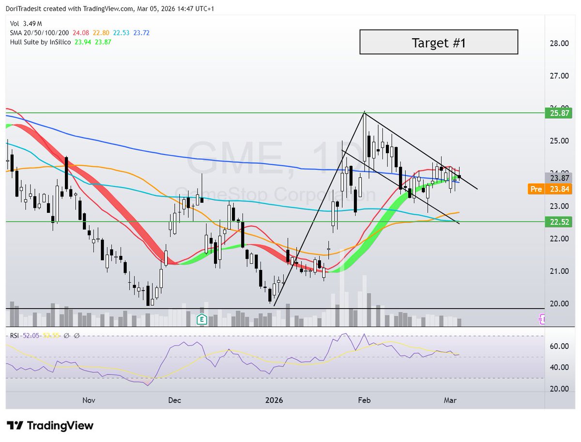This screenshot has width=581, height=442.
Task: Click the orange SMA value 22.80
Action: (x=101, y=33)
